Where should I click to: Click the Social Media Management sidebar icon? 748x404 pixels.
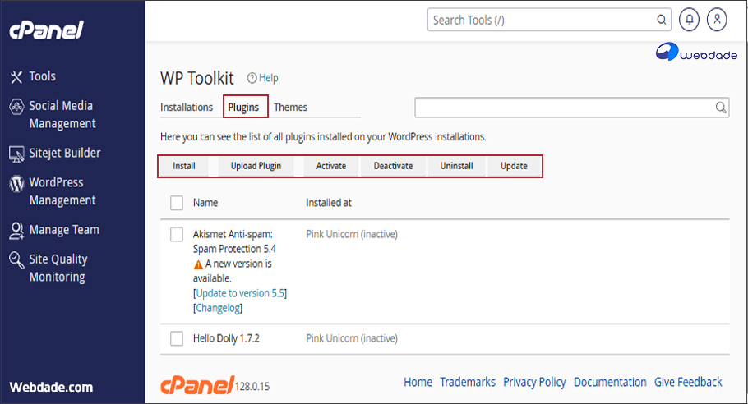tap(16, 107)
